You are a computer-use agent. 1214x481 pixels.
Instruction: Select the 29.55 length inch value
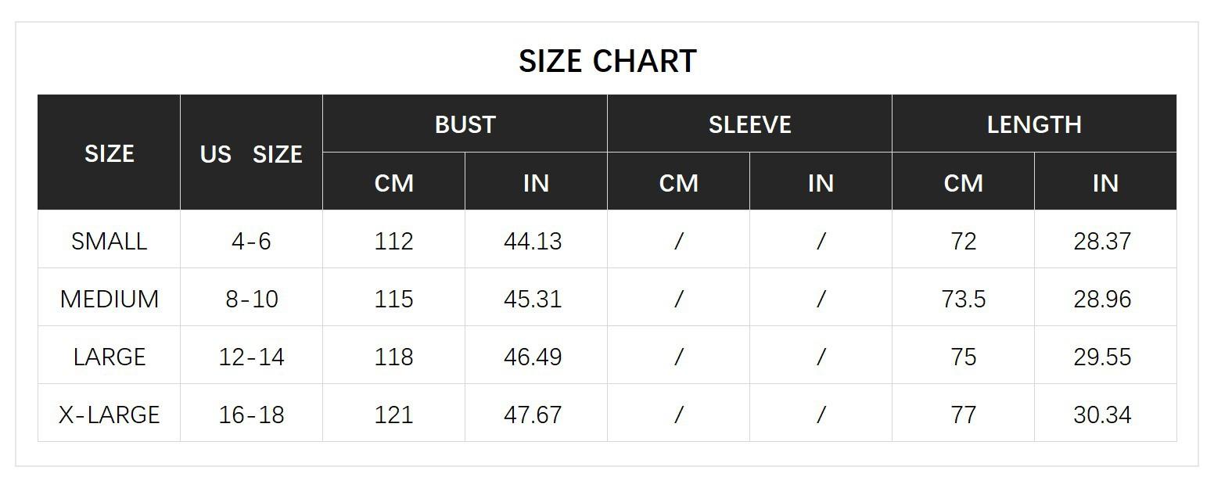pyautogui.click(x=1102, y=357)
